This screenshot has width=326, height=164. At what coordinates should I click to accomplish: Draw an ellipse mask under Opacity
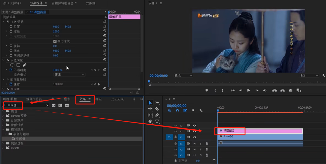coord(12,65)
